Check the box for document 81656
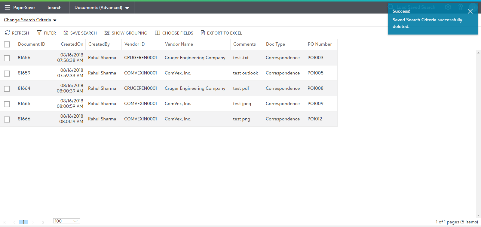 click(7, 58)
